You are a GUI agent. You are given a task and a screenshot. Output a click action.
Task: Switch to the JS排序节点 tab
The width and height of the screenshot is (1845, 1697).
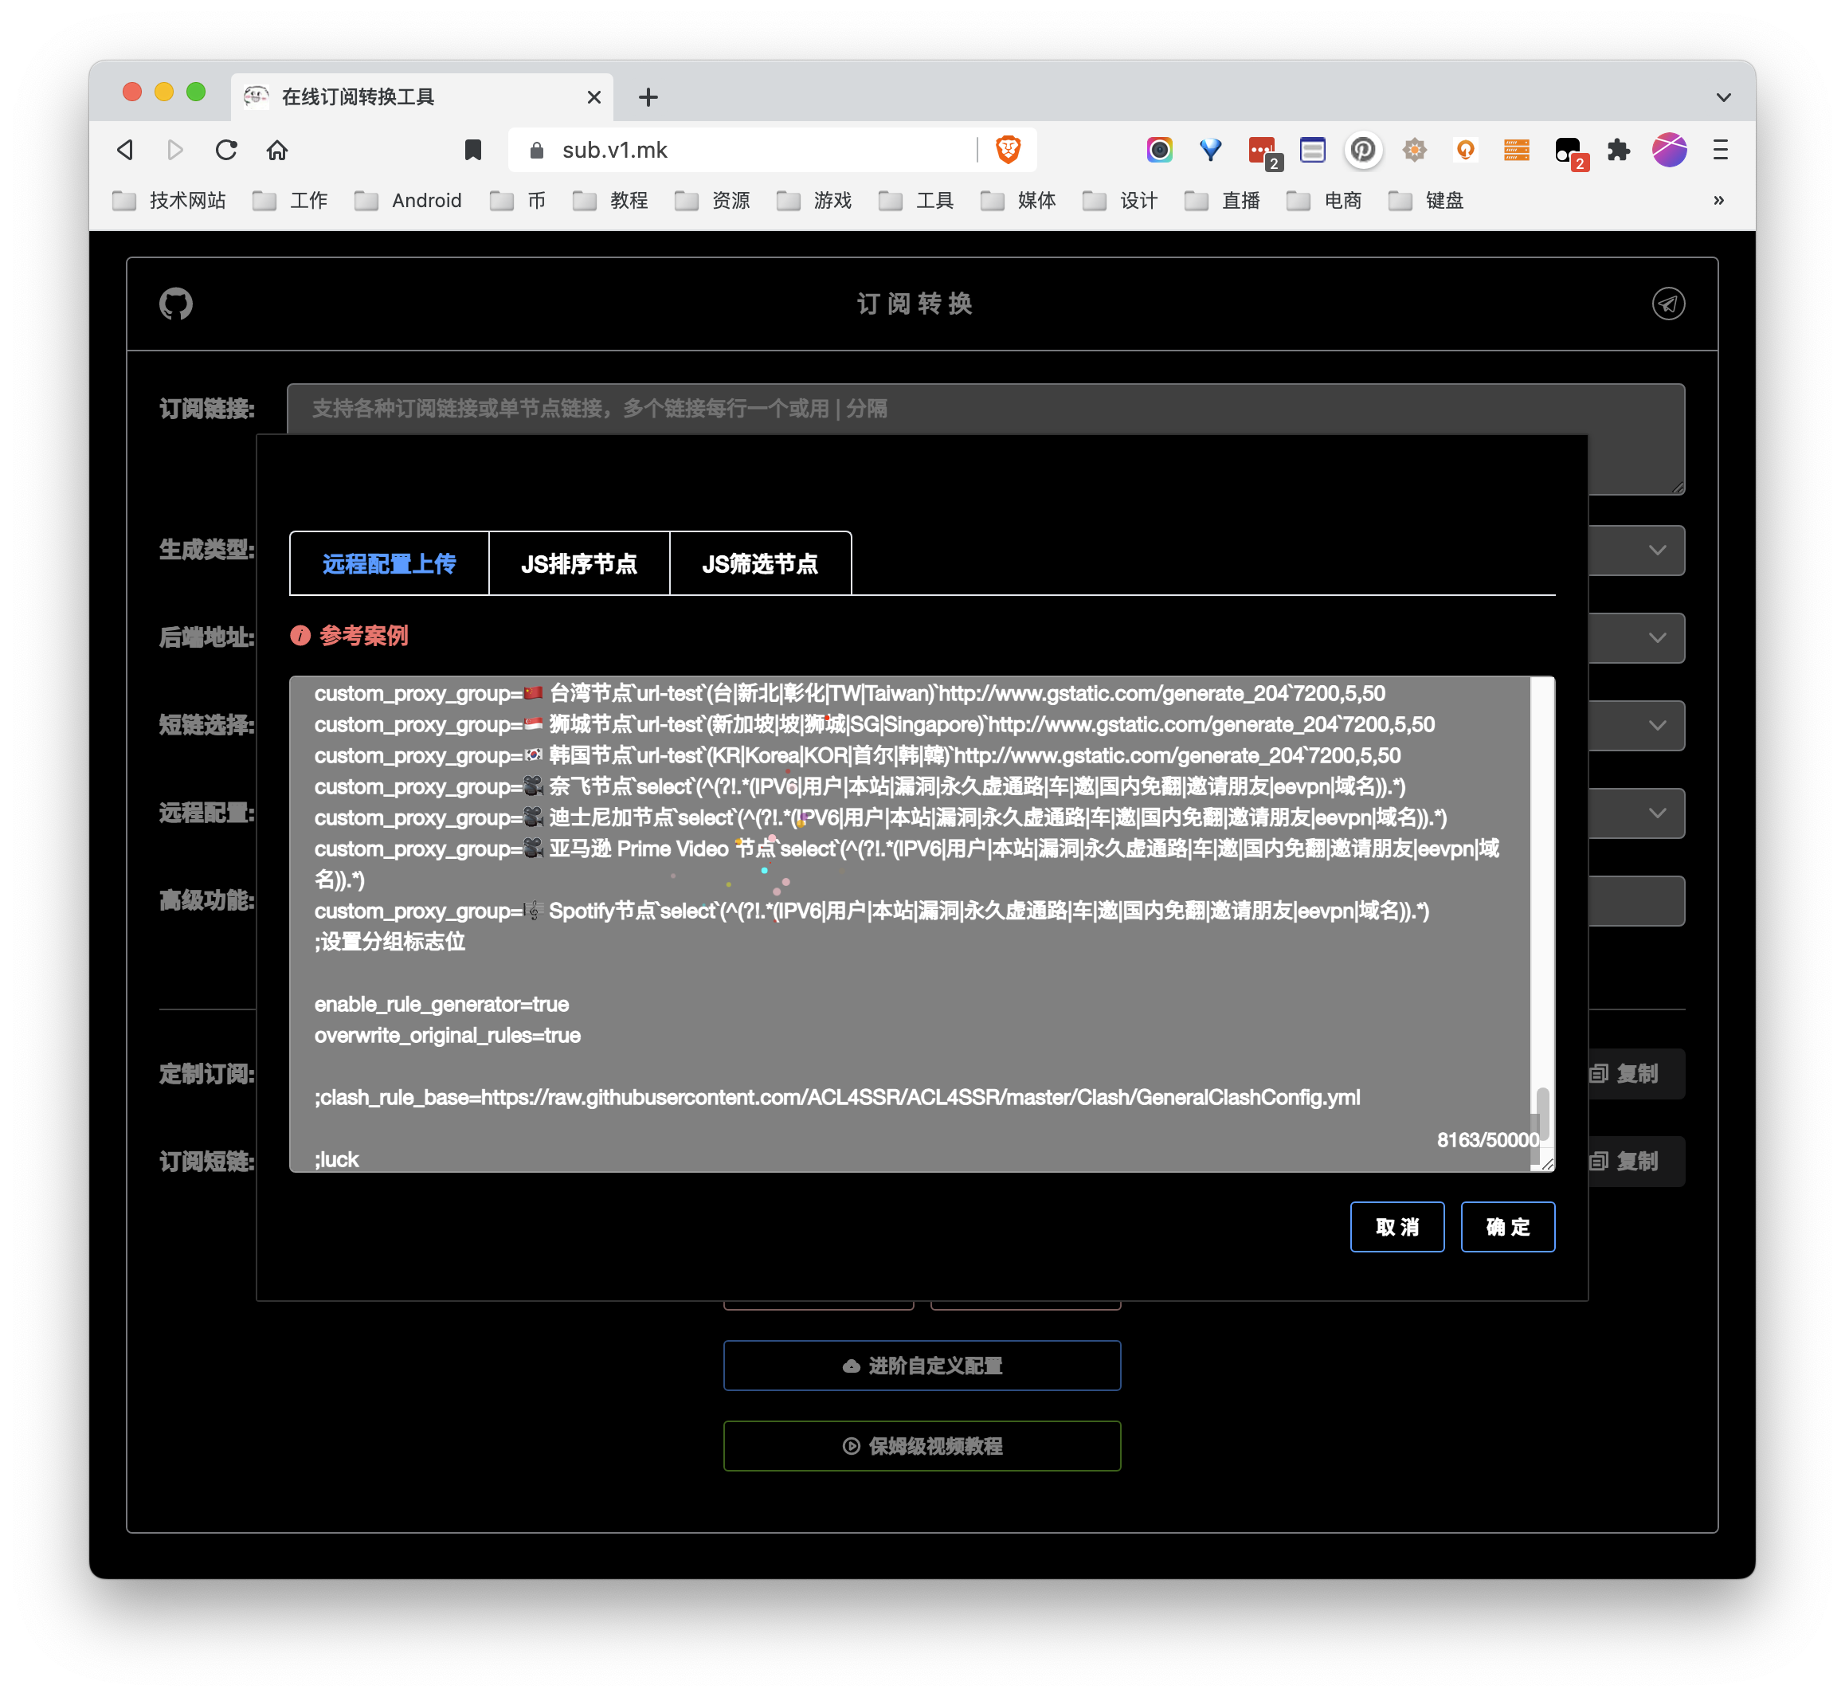pos(578,564)
